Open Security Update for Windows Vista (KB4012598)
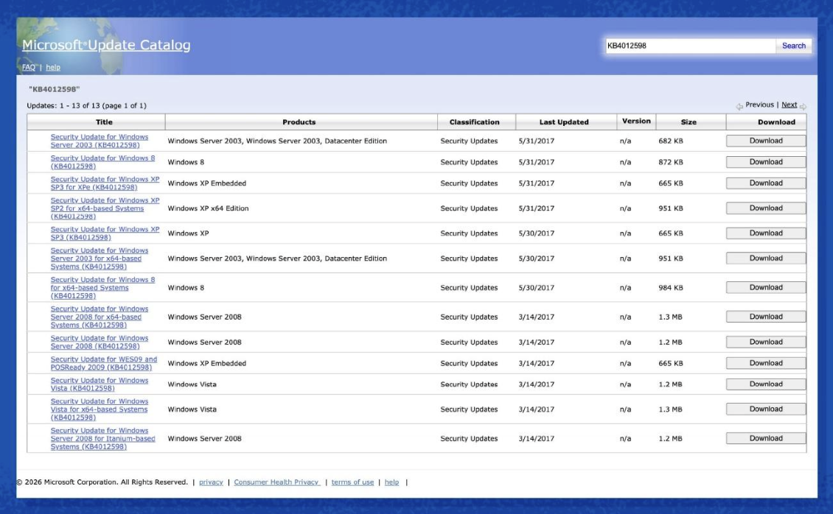Image resolution: width=833 pixels, height=514 pixels. click(100, 384)
